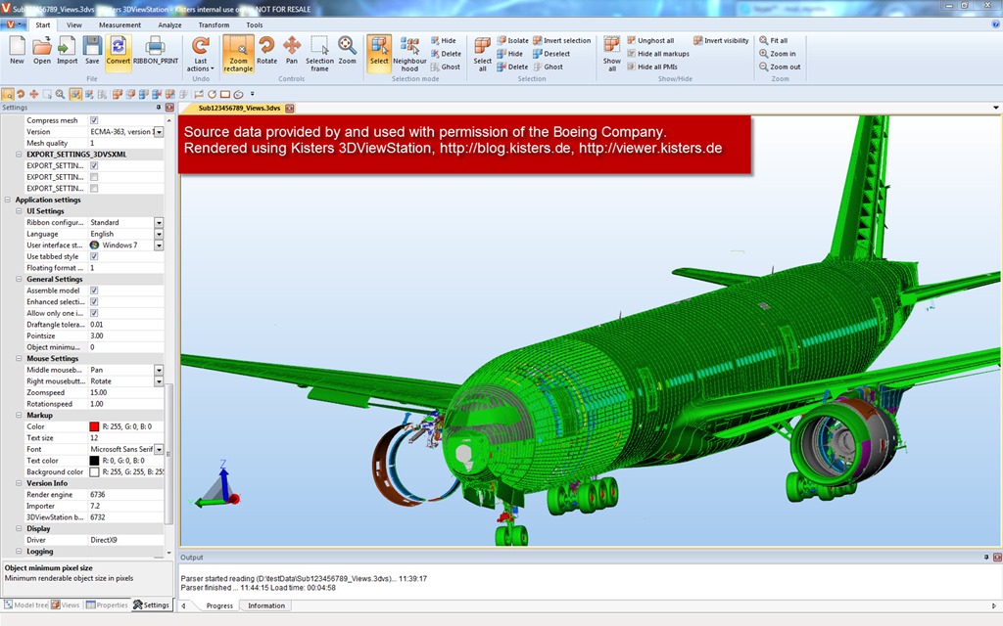Toggle first EXPORT_SETTIN checkbox, the checked one
Image resolution: width=1003 pixels, height=626 pixels.
94,165
